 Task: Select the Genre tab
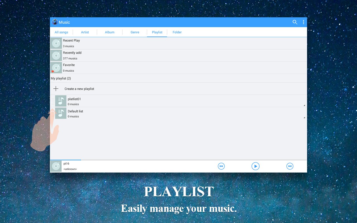(135, 32)
